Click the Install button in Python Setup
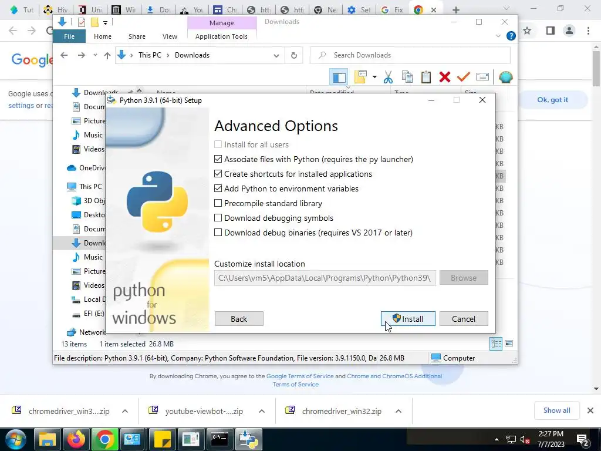 (408, 319)
